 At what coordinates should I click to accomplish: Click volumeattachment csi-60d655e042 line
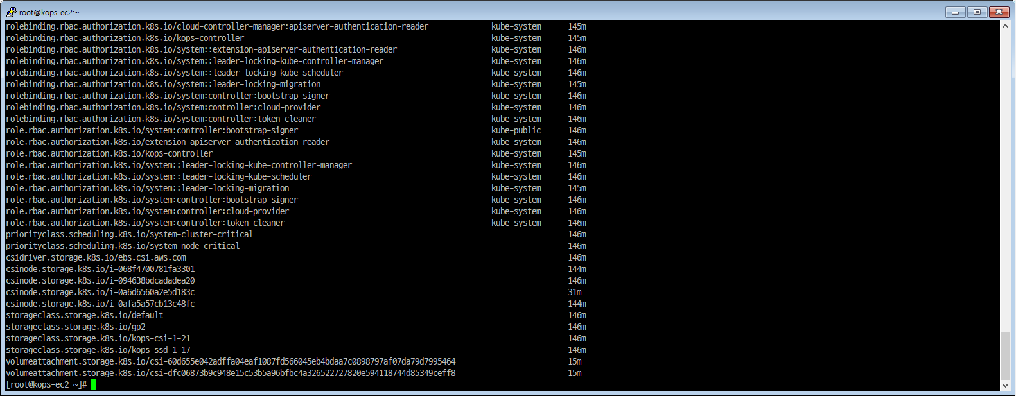[293, 361]
